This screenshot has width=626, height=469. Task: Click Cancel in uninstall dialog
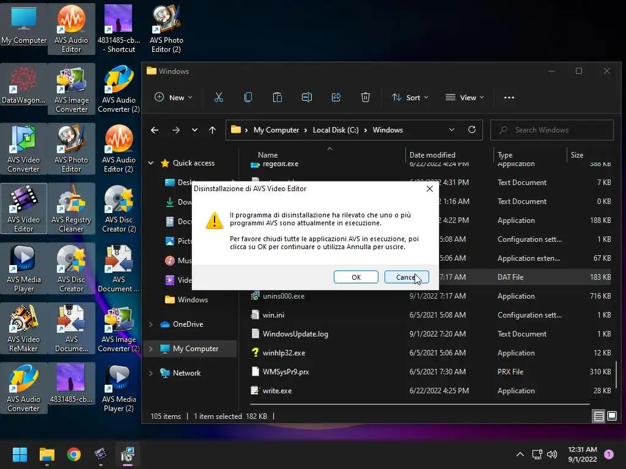click(x=407, y=277)
